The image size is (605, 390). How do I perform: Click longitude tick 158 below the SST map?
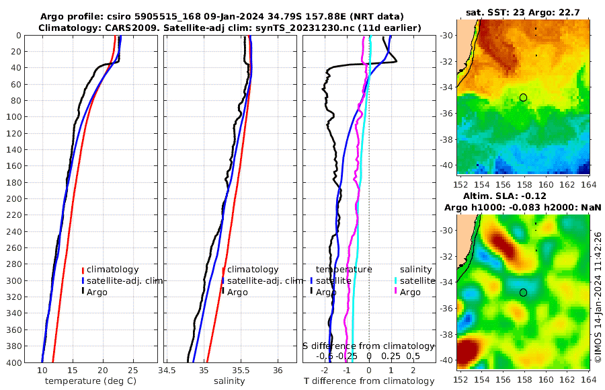[x=524, y=184]
